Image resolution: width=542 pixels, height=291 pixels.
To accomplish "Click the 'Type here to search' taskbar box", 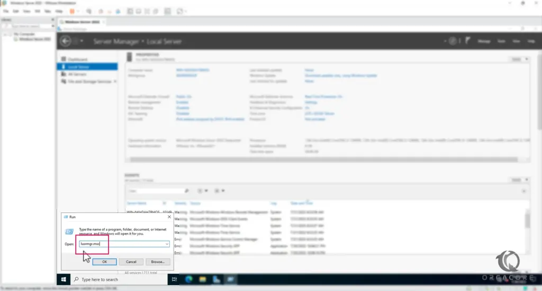I will click(119, 279).
